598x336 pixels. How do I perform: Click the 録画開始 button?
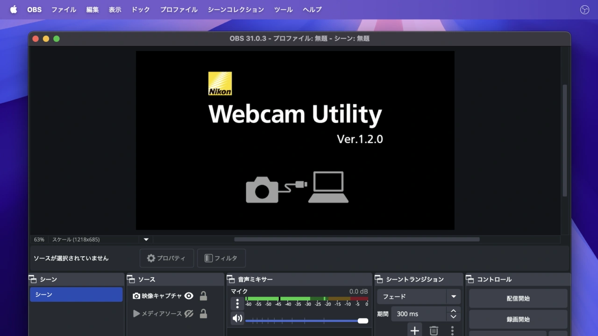pyautogui.click(x=518, y=319)
